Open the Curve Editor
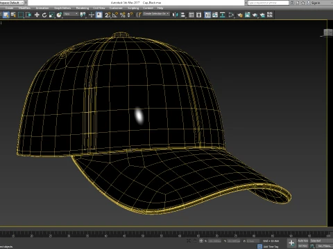Screen dimensions: 333x249 click(x=215, y=15)
